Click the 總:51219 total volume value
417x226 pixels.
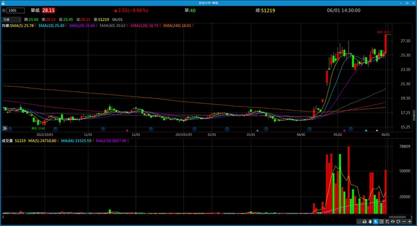[x=265, y=10]
